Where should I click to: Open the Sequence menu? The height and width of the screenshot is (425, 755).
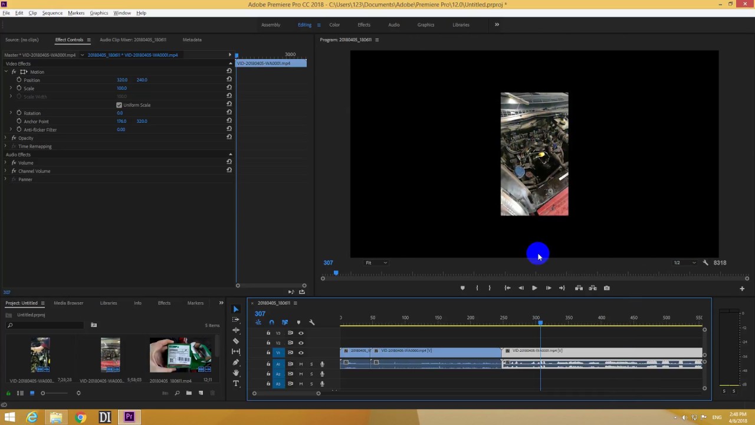coord(52,12)
